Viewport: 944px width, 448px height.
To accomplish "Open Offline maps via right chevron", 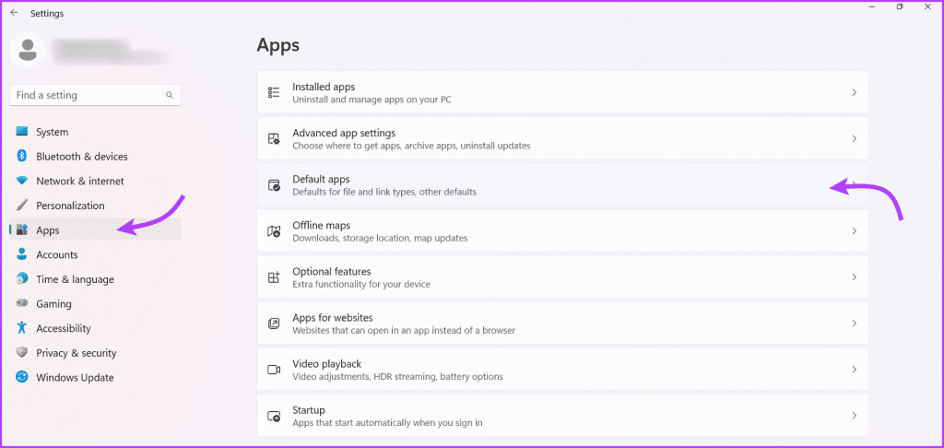I will [x=855, y=231].
